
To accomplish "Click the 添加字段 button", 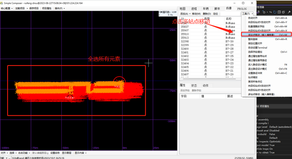I will [185, 90].
